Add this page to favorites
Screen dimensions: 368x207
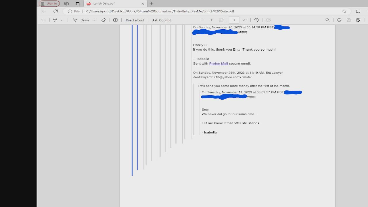(344, 11)
